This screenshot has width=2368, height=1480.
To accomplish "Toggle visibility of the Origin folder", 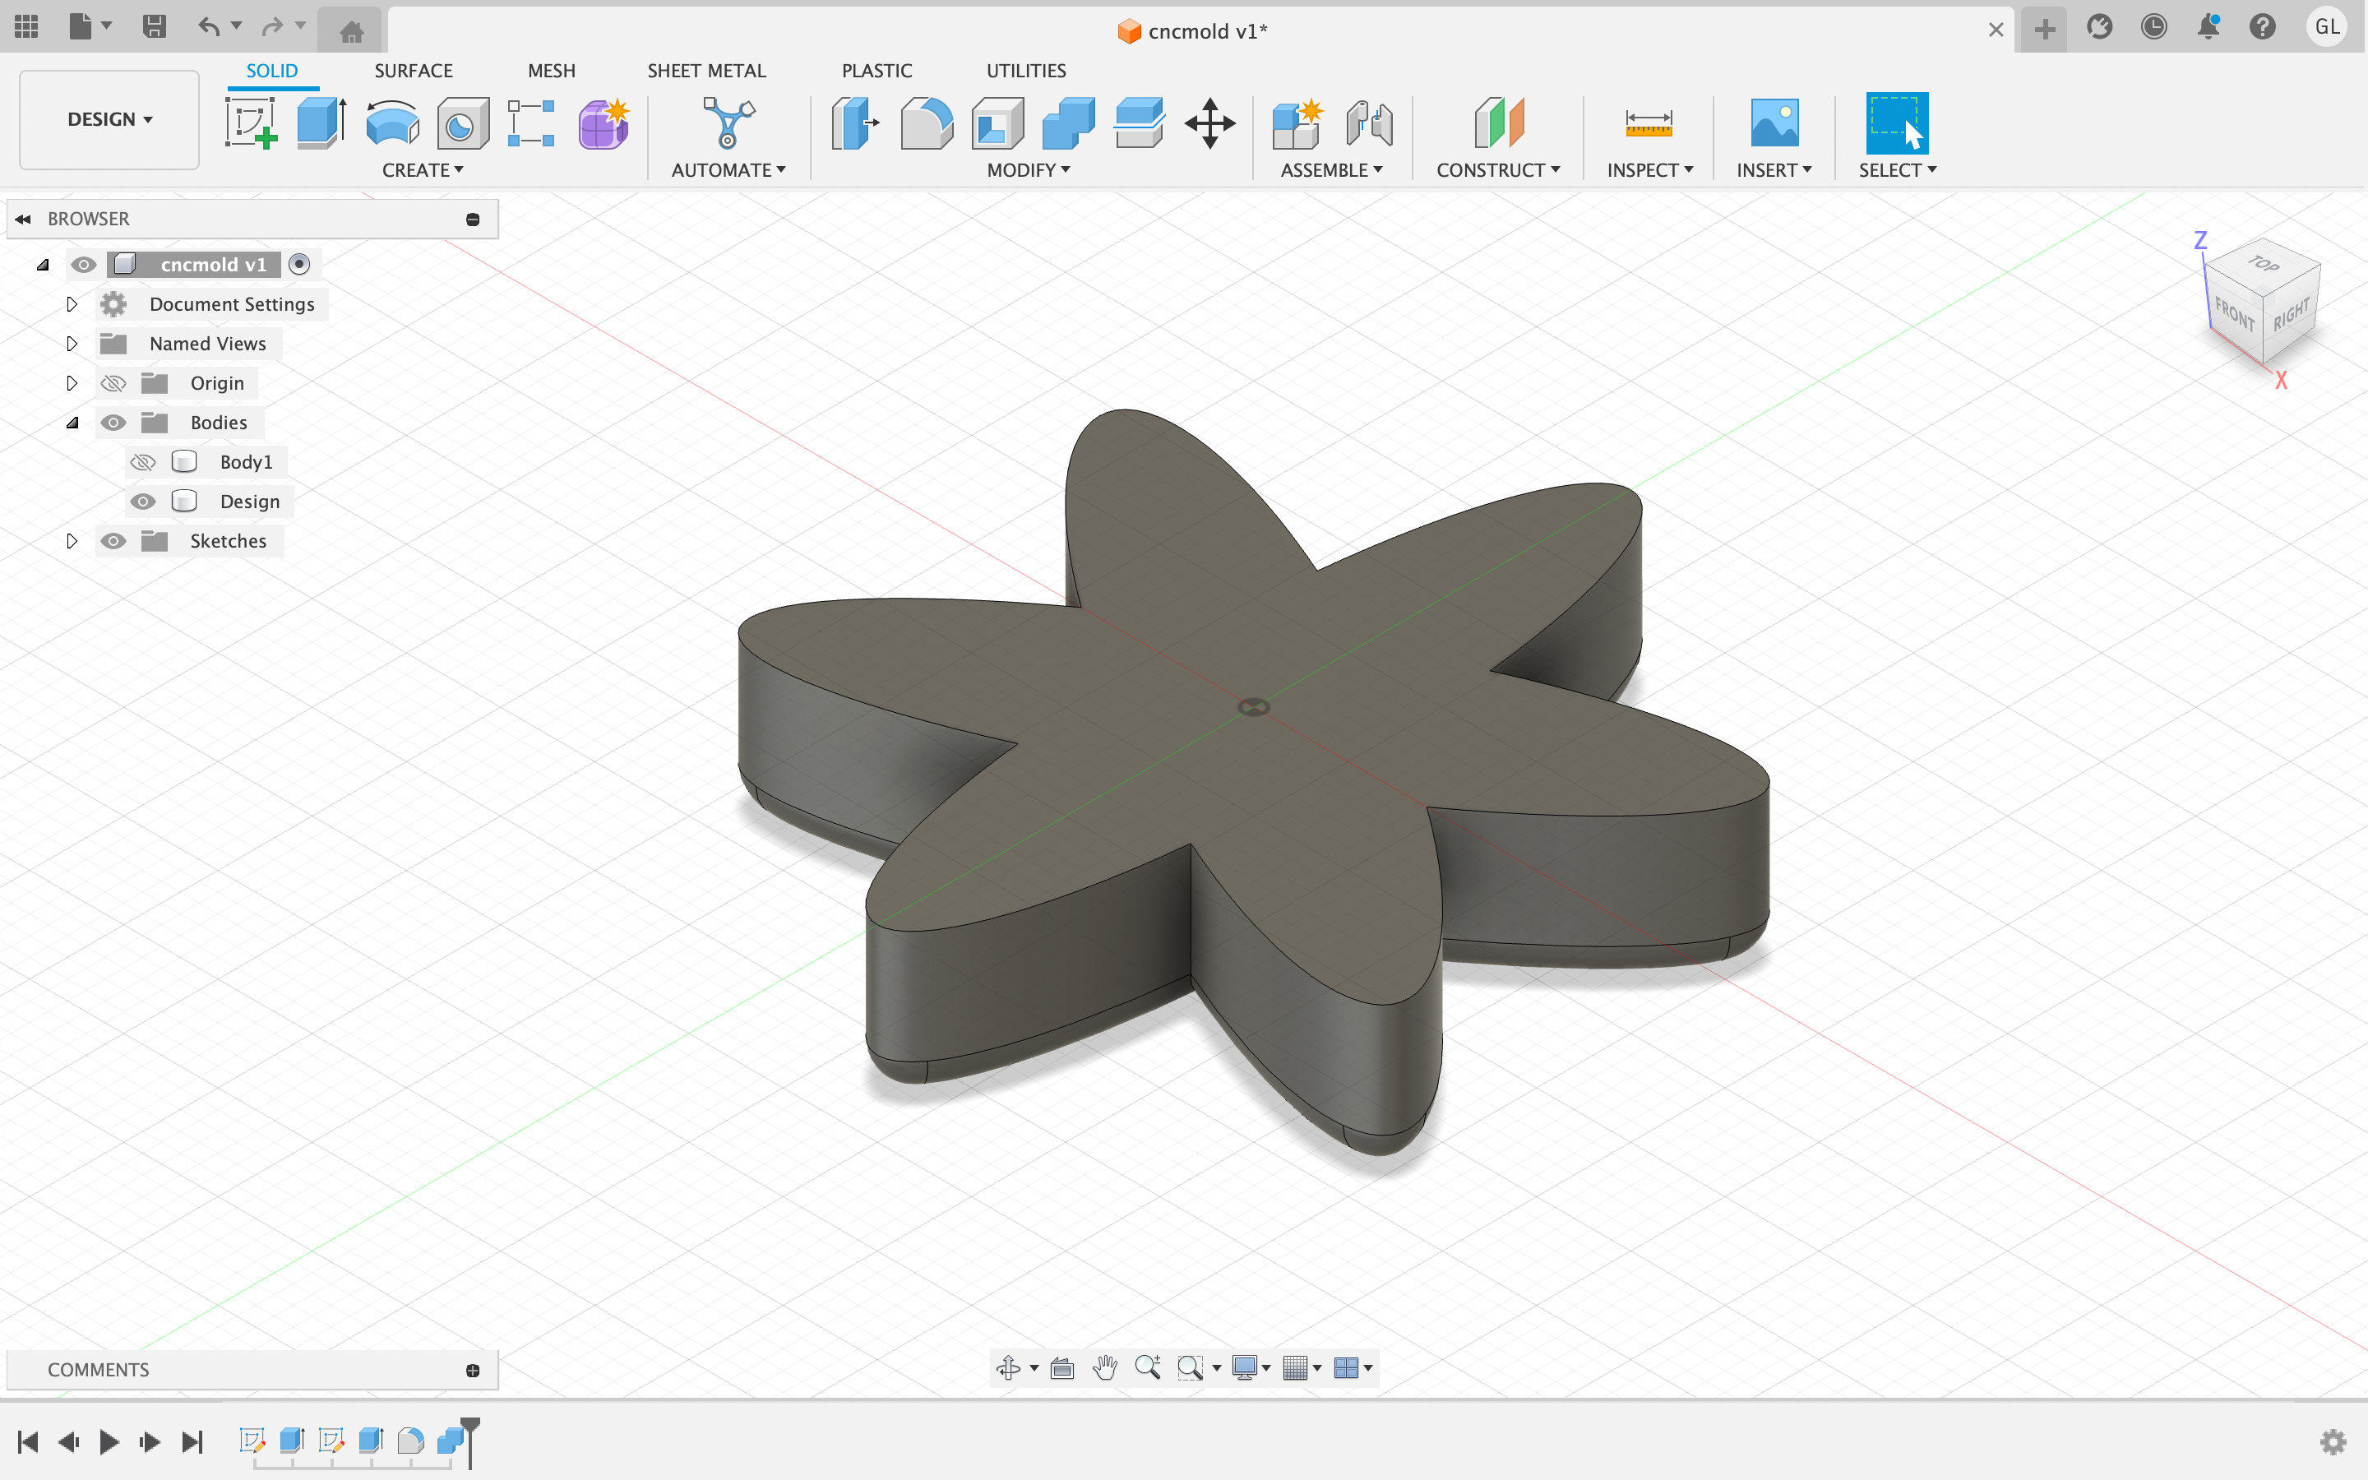I will (113, 382).
